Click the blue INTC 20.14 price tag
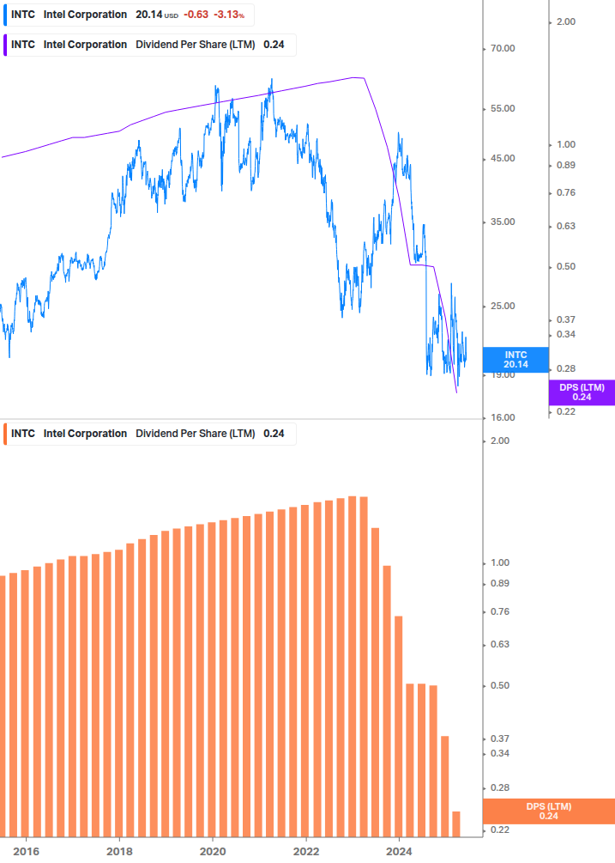This screenshot has width=615, height=863. point(516,360)
